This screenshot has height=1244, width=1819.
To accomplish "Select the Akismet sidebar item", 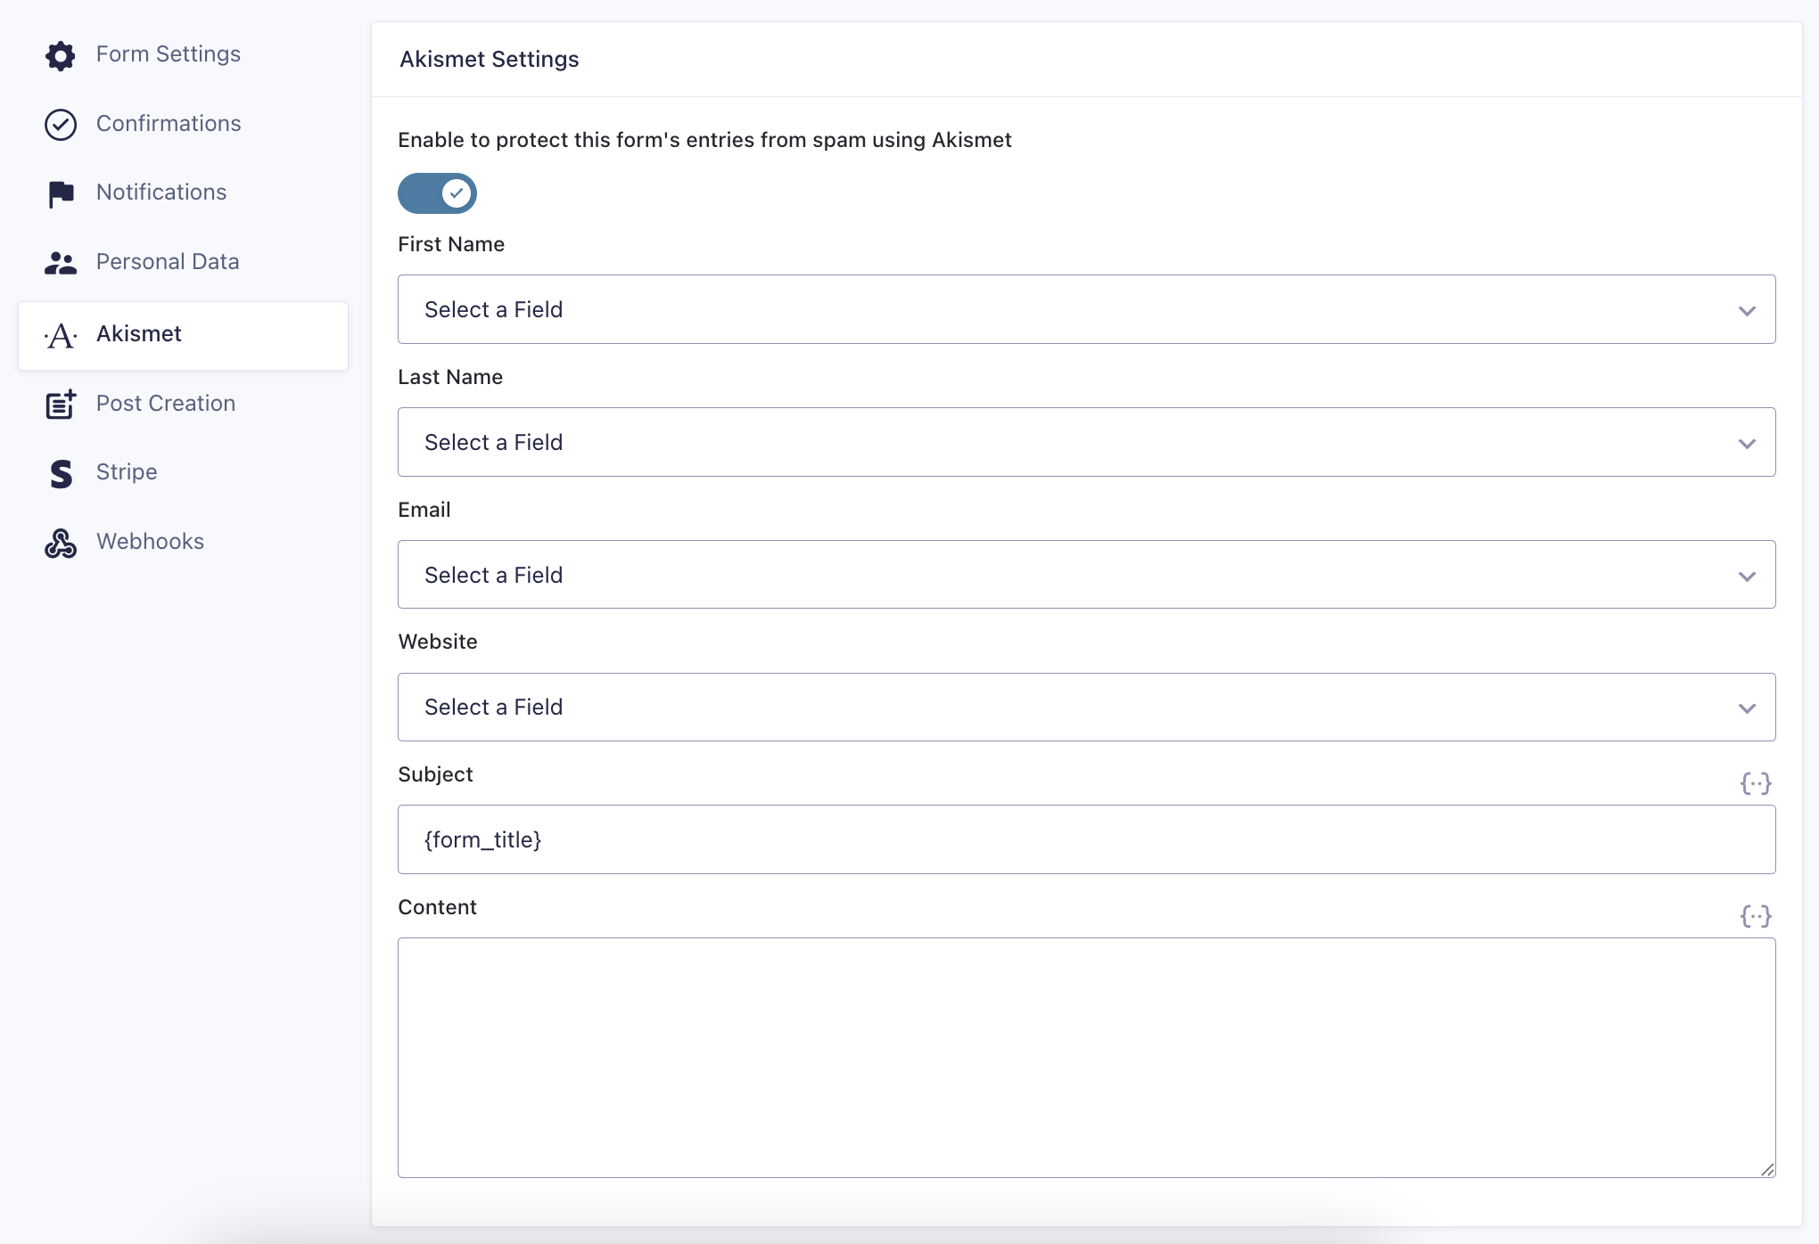I will [183, 335].
